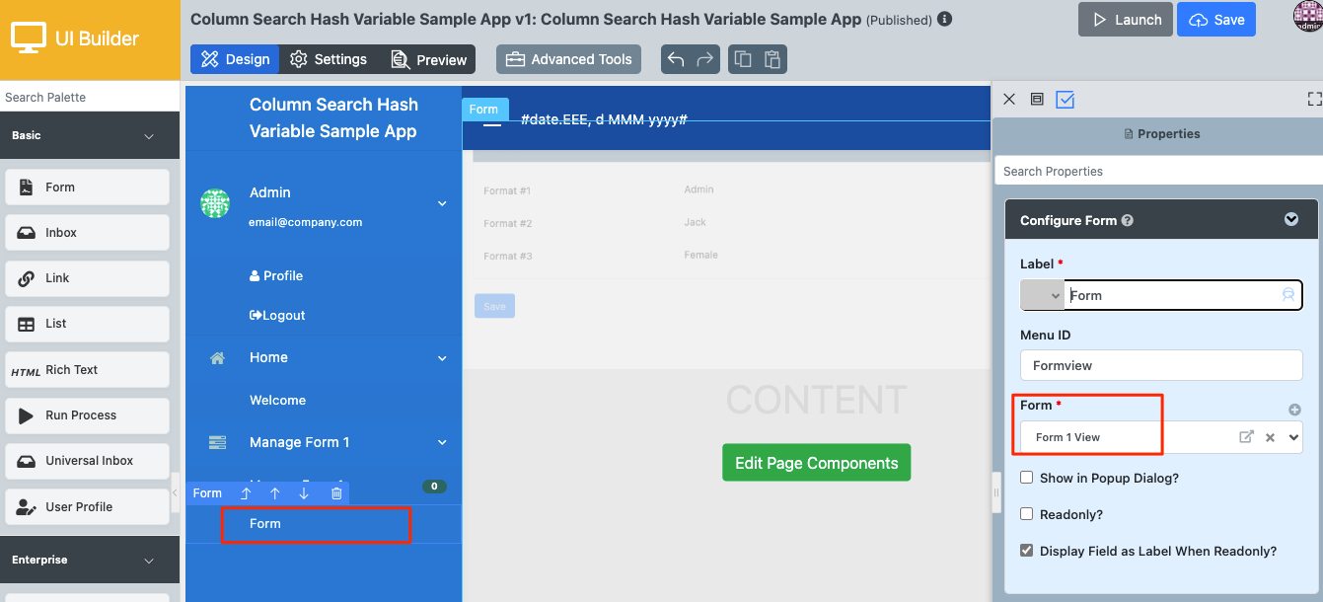Screen dimensions: 1323x602
Task: Open the selected form in new window icon
Action: coord(1246,437)
